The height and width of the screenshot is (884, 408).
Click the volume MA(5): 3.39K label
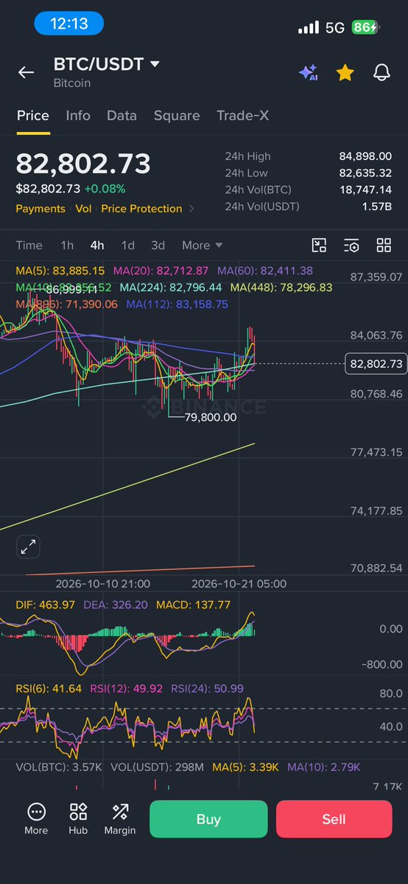point(245,767)
